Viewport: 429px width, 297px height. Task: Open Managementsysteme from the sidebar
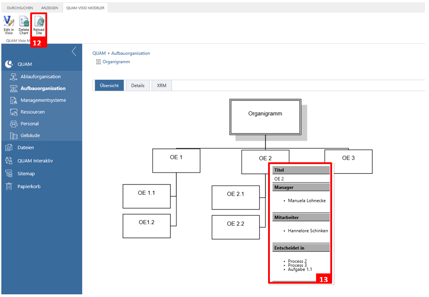[43, 100]
